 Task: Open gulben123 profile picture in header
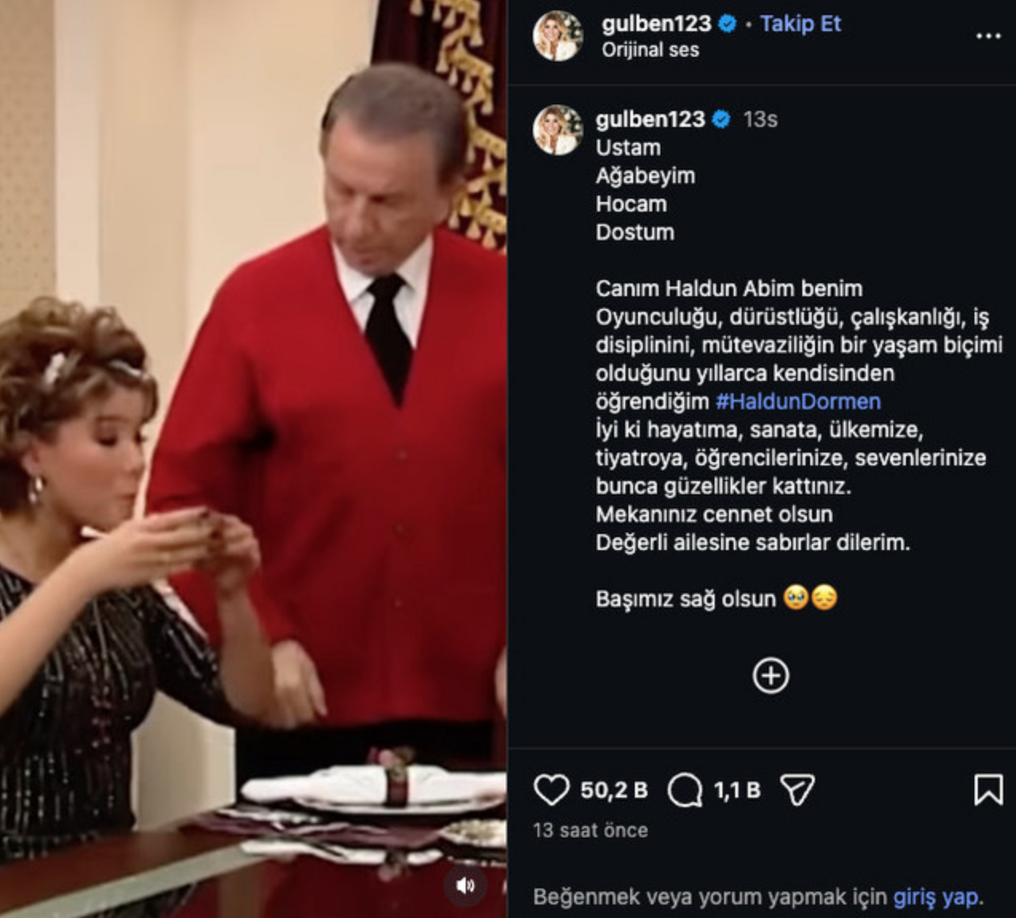tap(557, 36)
